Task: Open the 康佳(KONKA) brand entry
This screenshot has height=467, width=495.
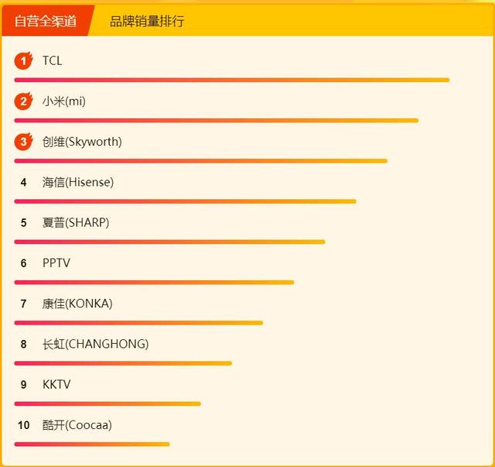Action: [x=77, y=304]
